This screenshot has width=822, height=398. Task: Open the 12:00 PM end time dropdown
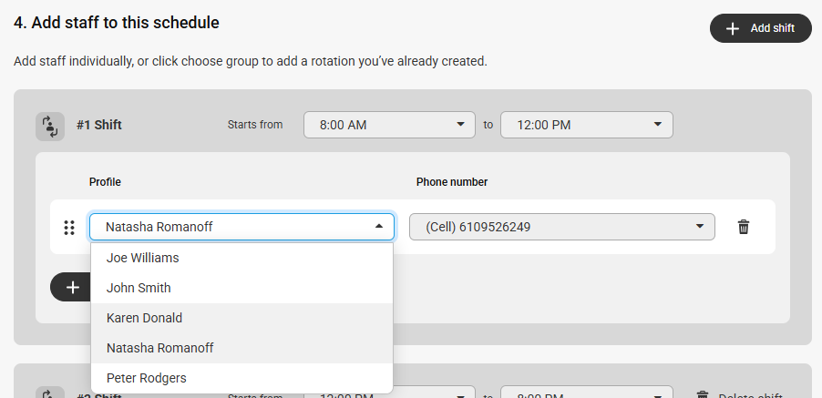pos(587,125)
